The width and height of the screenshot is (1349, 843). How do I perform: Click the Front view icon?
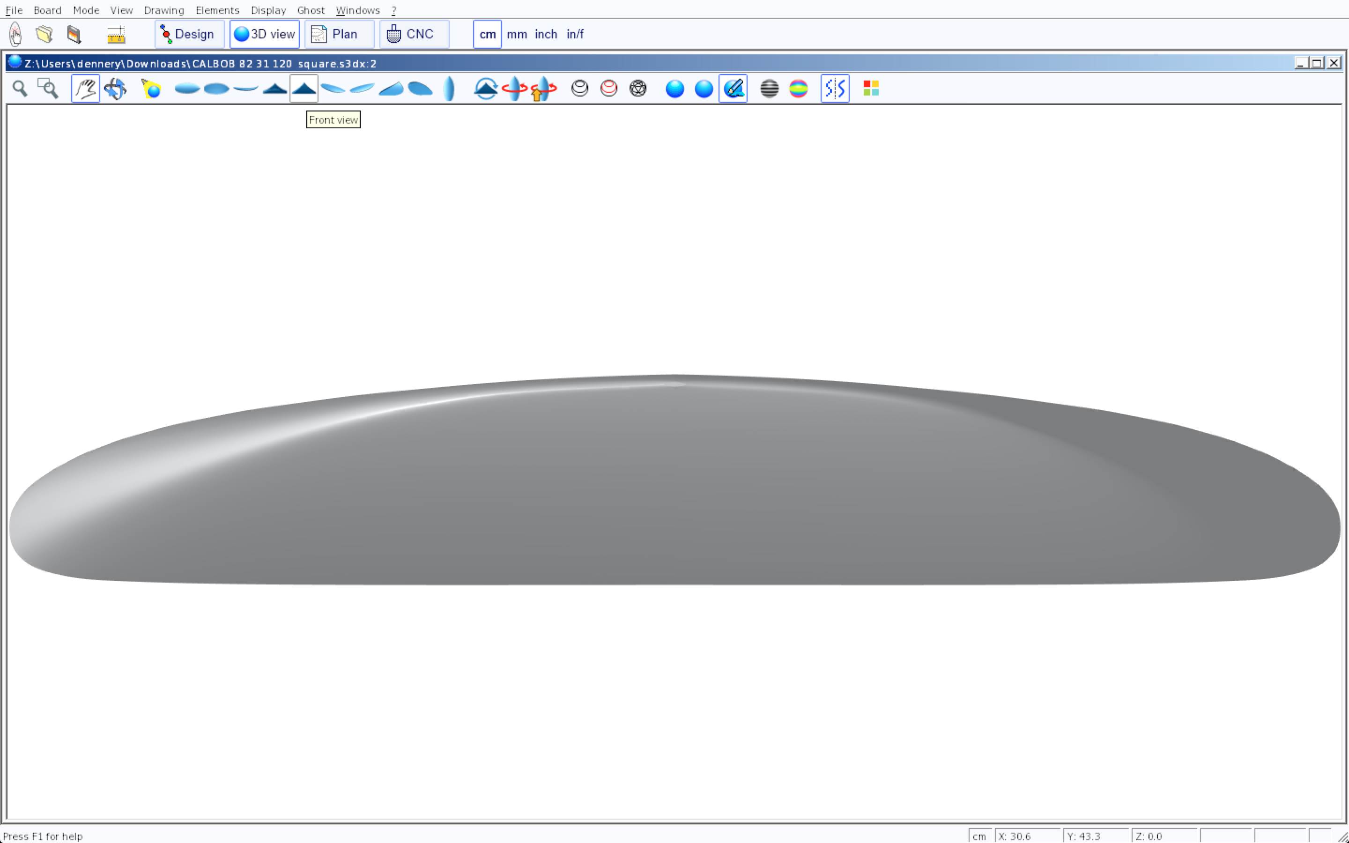click(304, 89)
